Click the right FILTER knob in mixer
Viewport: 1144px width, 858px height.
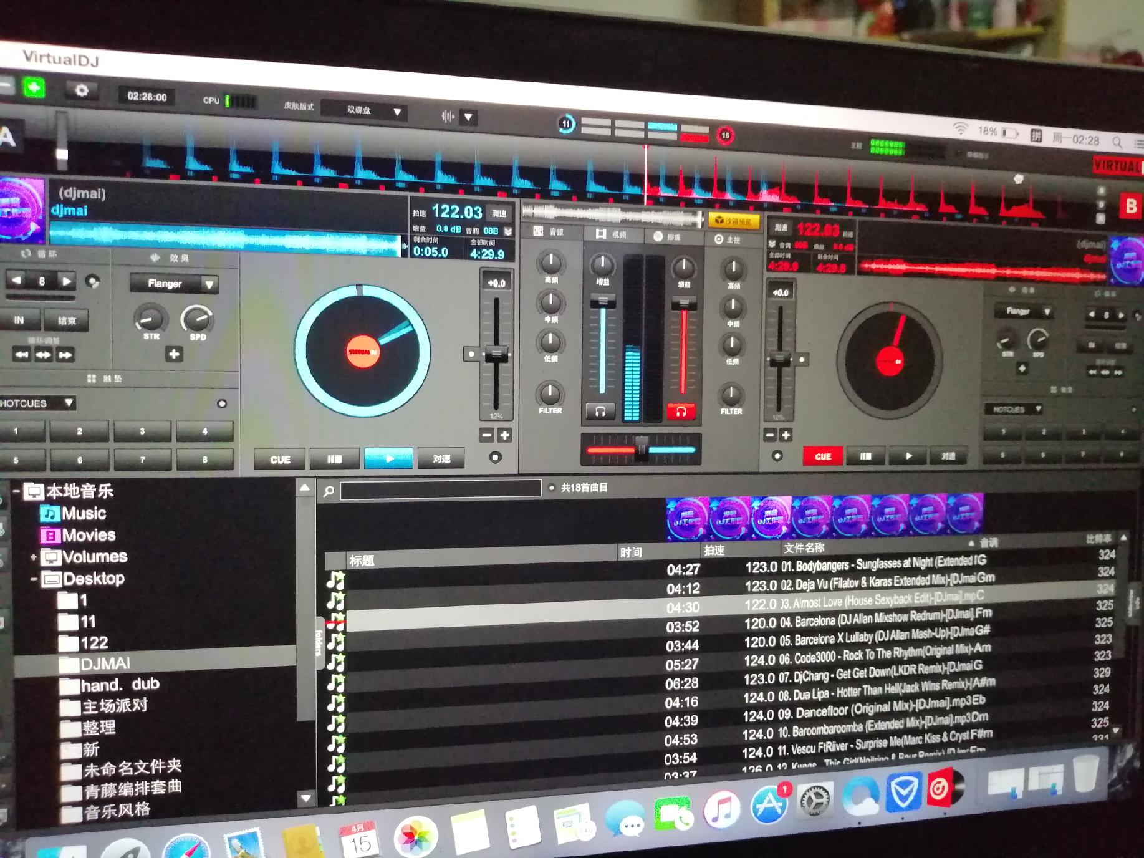731,395
